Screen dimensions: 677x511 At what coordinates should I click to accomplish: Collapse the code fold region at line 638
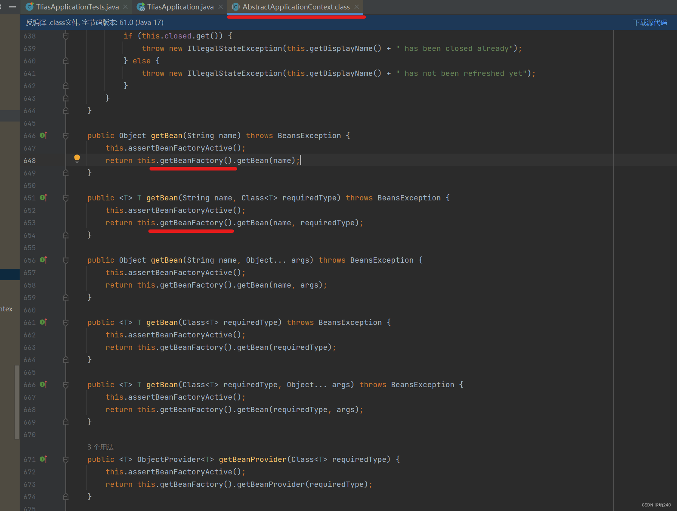[65, 35]
